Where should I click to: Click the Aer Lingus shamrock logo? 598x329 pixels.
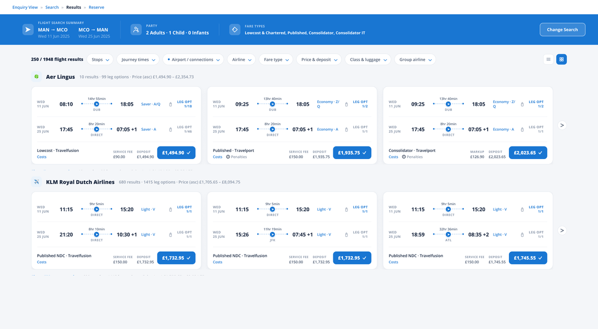point(36,77)
